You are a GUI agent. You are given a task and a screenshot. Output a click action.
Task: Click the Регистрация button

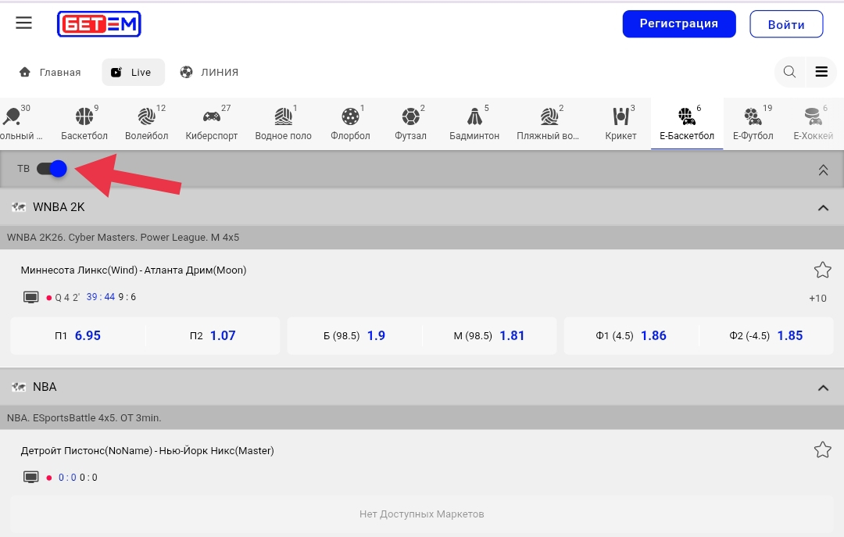pyautogui.click(x=678, y=23)
